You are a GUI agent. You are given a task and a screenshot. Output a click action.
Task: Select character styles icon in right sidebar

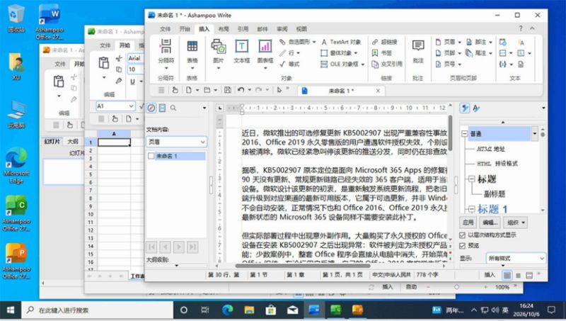point(476,108)
